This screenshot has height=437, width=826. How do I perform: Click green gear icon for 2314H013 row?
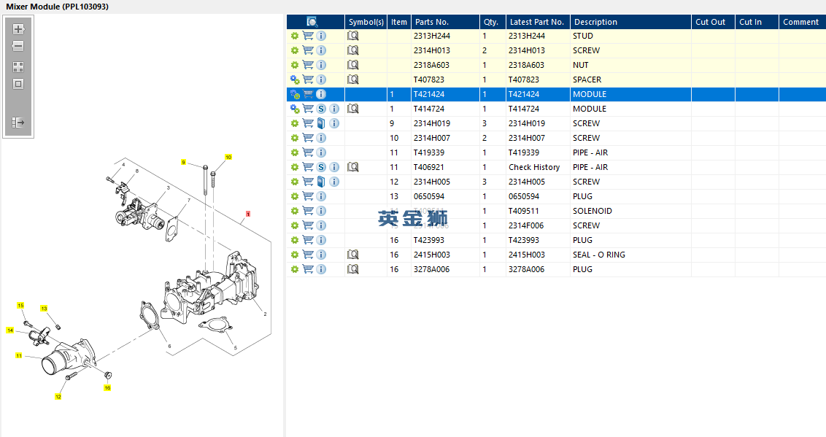[295, 50]
